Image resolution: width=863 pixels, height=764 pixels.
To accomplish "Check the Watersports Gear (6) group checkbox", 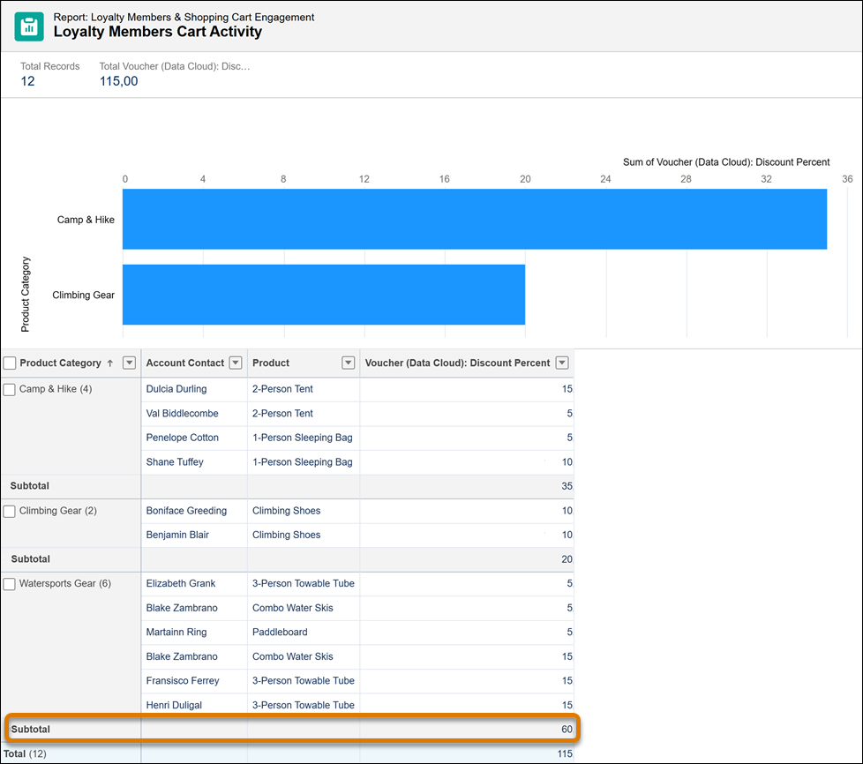I will 10,584.
